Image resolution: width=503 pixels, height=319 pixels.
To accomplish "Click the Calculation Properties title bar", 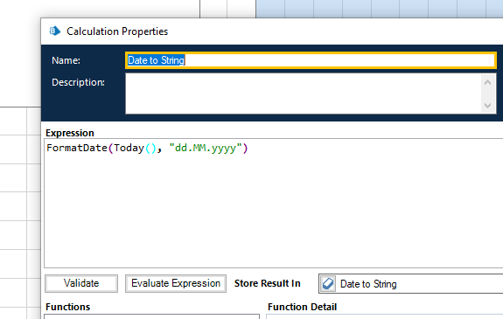I will click(x=272, y=31).
